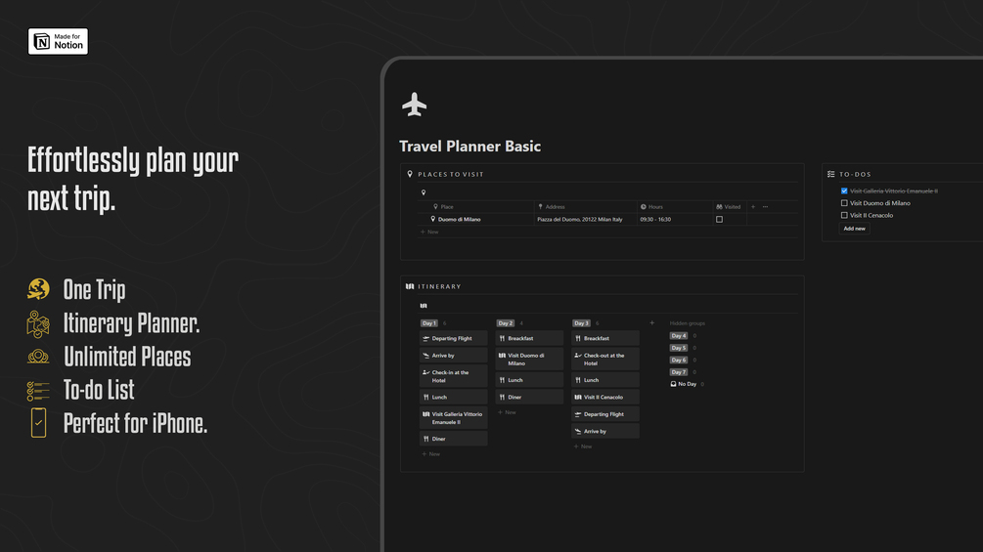This screenshot has width=983, height=552.
Task: Click the Hidden groups label
Action: pos(687,323)
